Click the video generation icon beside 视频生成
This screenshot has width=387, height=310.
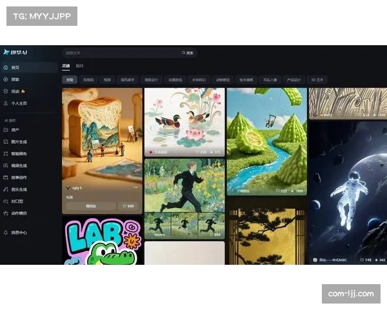(6, 165)
